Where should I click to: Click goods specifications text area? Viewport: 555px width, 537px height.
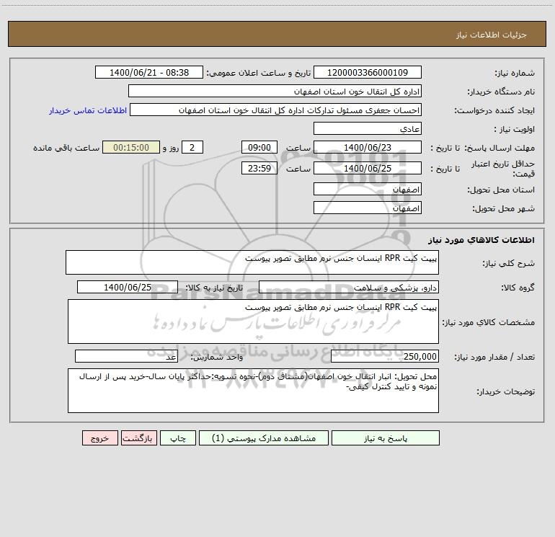tap(253, 321)
